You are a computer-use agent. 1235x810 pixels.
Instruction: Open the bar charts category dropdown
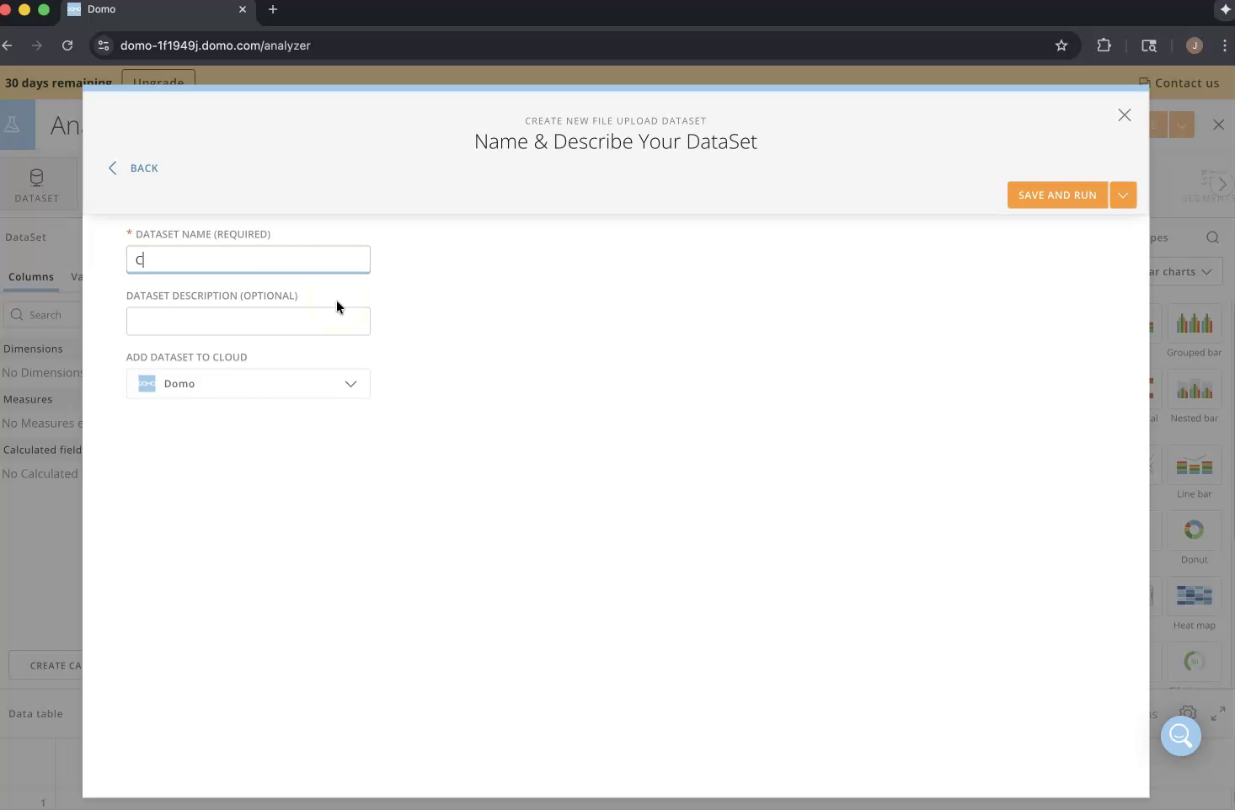point(1185,271)
